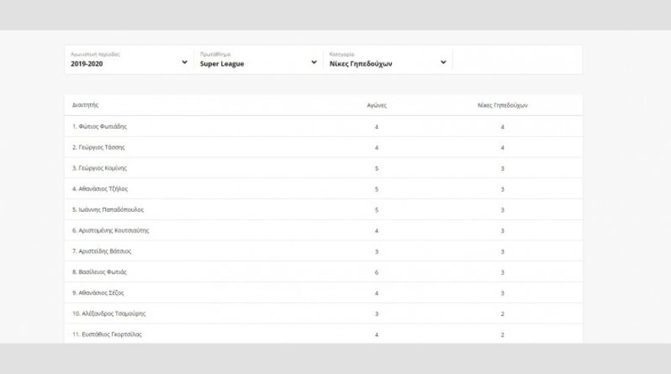Screen dimensions: 671x374
Task: Choose the Αριστείδης Βάτσιος row
Action: [x=104, y=251]
